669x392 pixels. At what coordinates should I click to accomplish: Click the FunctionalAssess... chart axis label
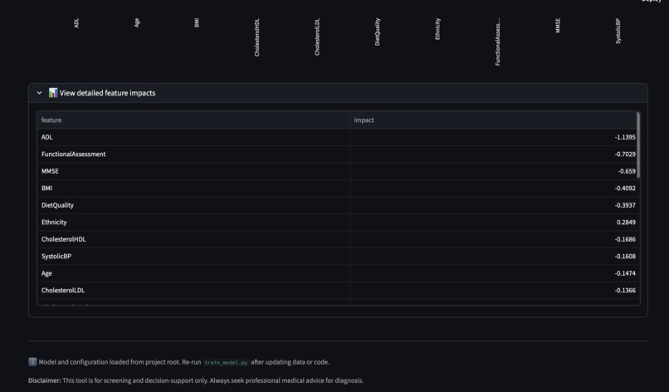coord(497,42)
